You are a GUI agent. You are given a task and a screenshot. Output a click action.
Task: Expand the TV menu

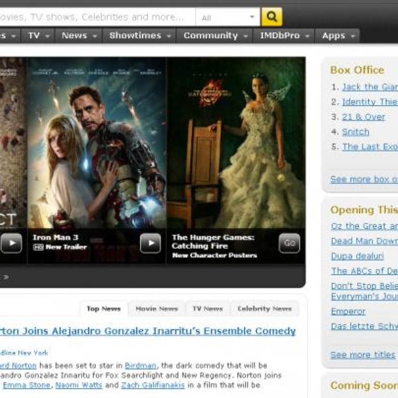[x=38, y=36]
